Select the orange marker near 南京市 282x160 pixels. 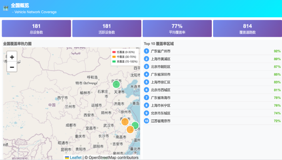(x=125, y=122)
